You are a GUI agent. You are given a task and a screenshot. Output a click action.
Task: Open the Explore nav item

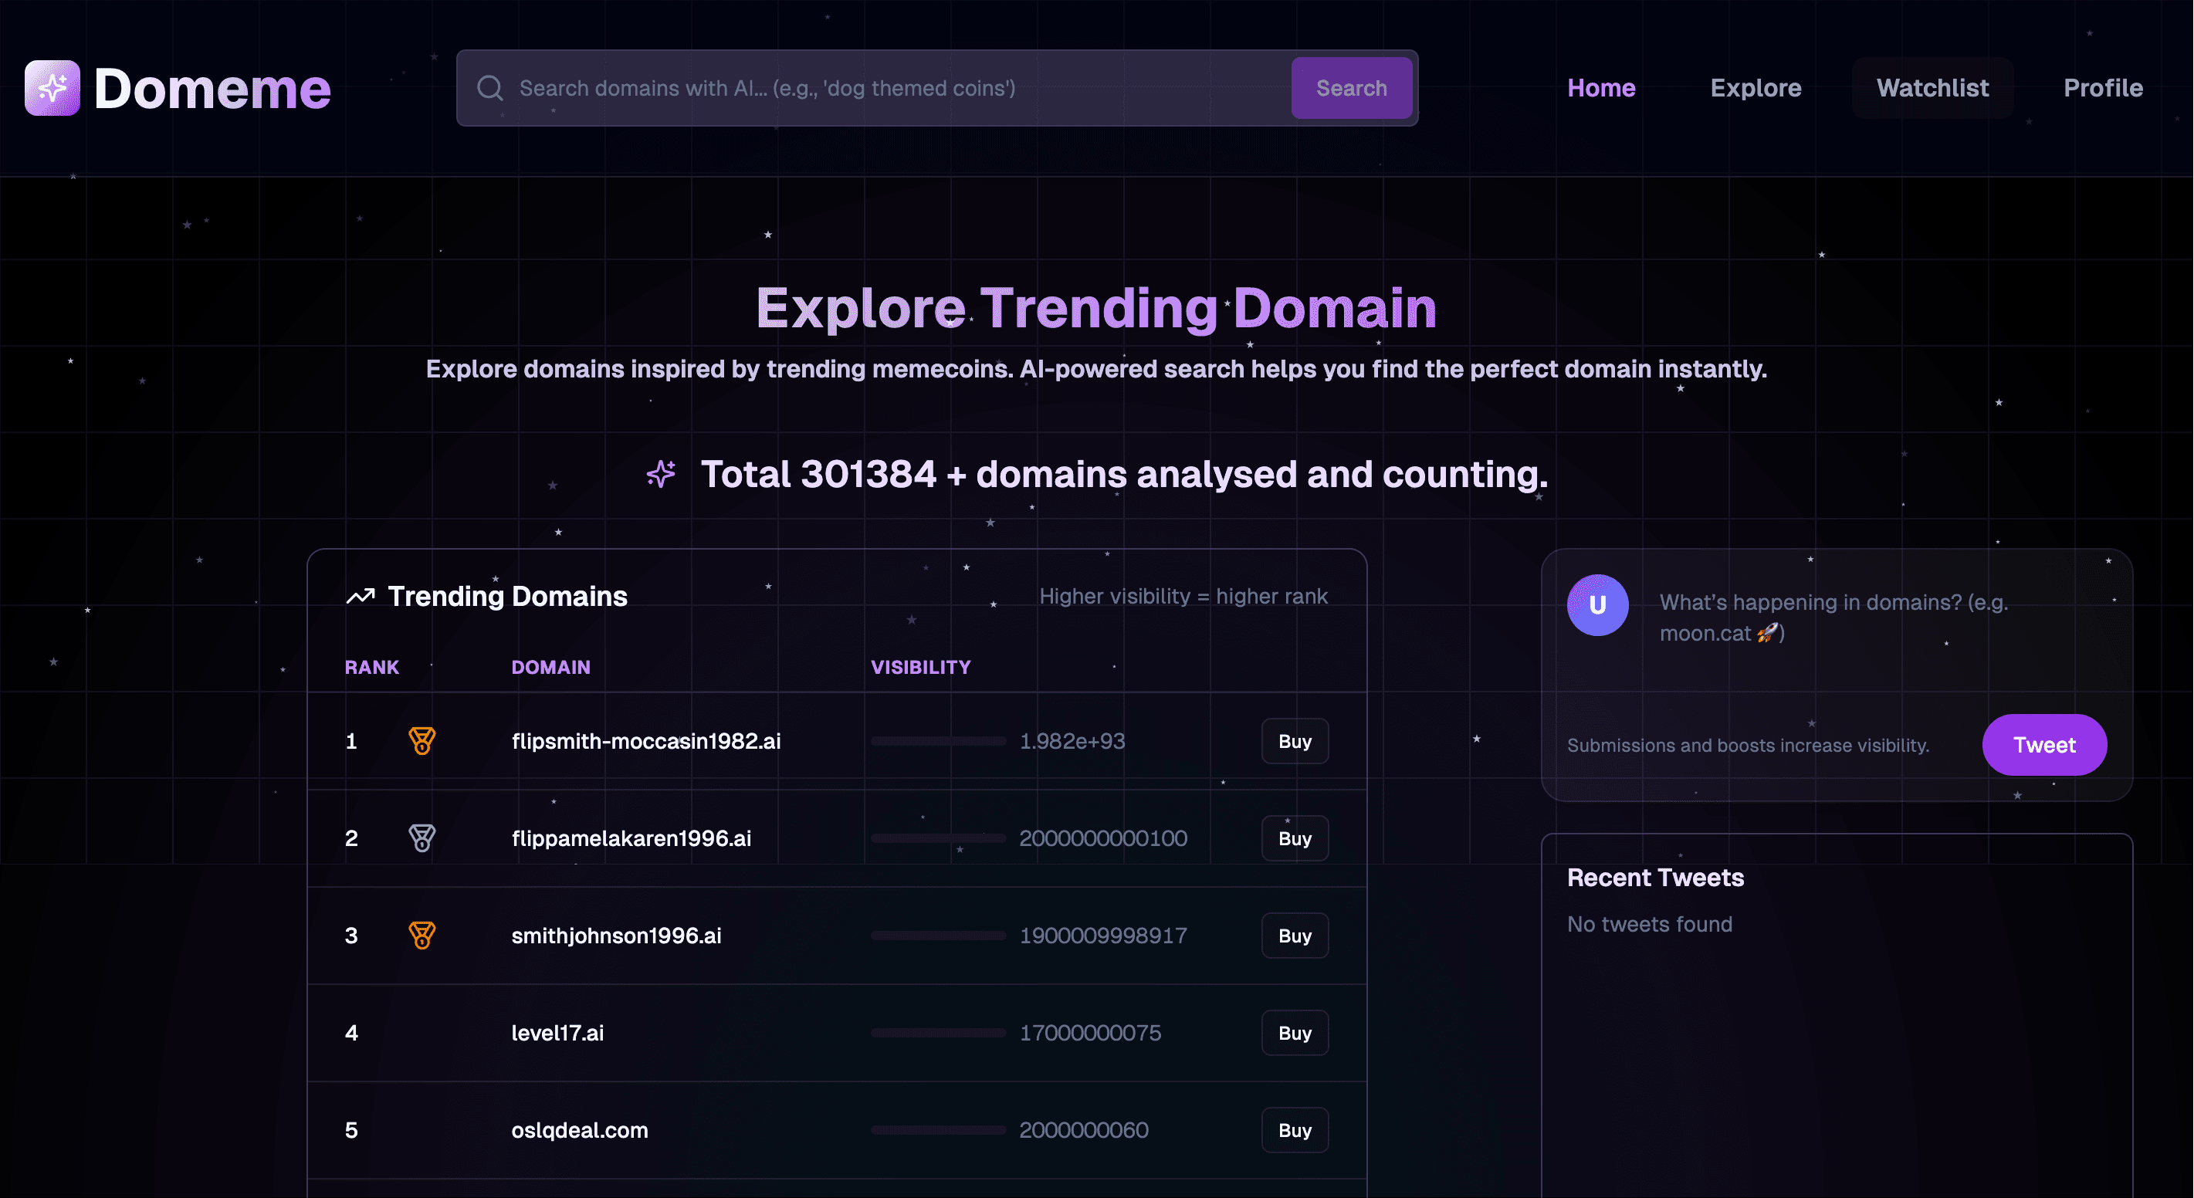point(1756,88)
